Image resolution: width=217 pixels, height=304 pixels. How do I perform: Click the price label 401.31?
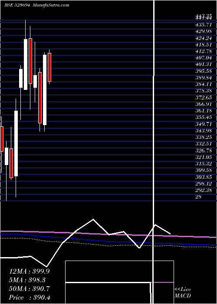204,64
